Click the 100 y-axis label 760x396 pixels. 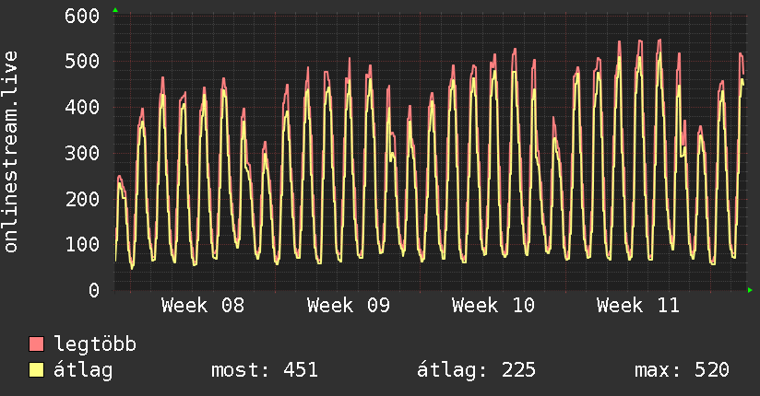coord(82,244)
